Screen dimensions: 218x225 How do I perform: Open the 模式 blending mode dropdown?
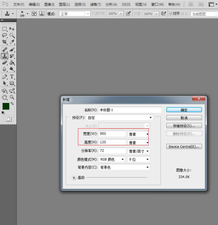click(x=74, y=14)
